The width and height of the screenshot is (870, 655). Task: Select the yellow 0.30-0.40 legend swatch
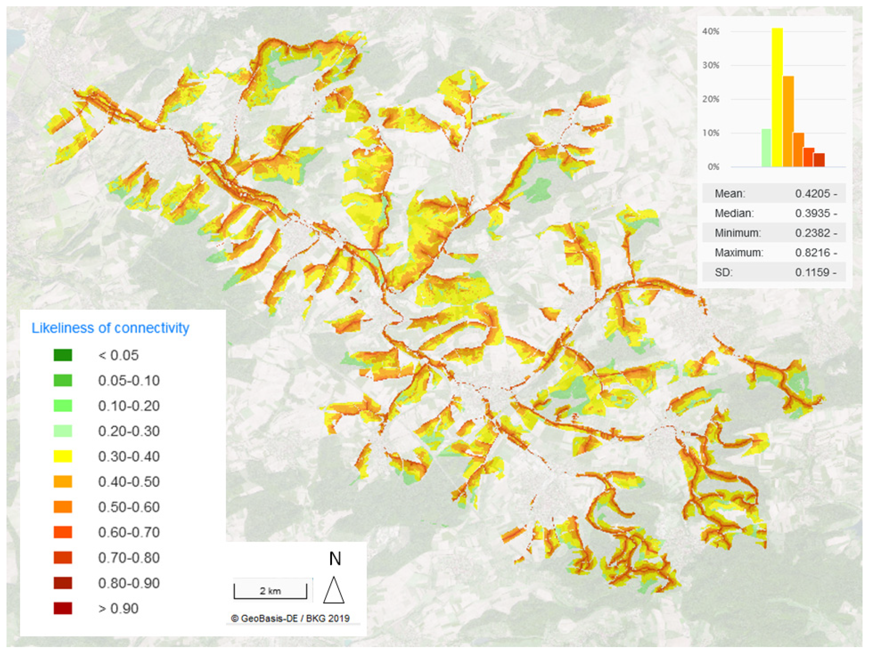tap(63, 456)
